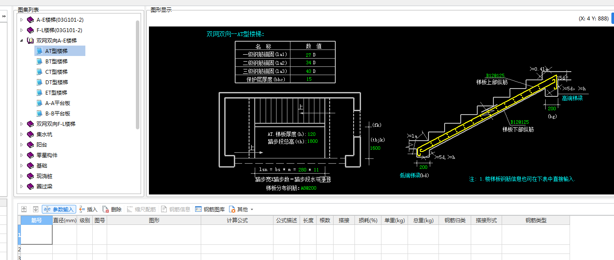
Task: Select B-B平台板 in the atlas list
Action: [57, 114]
